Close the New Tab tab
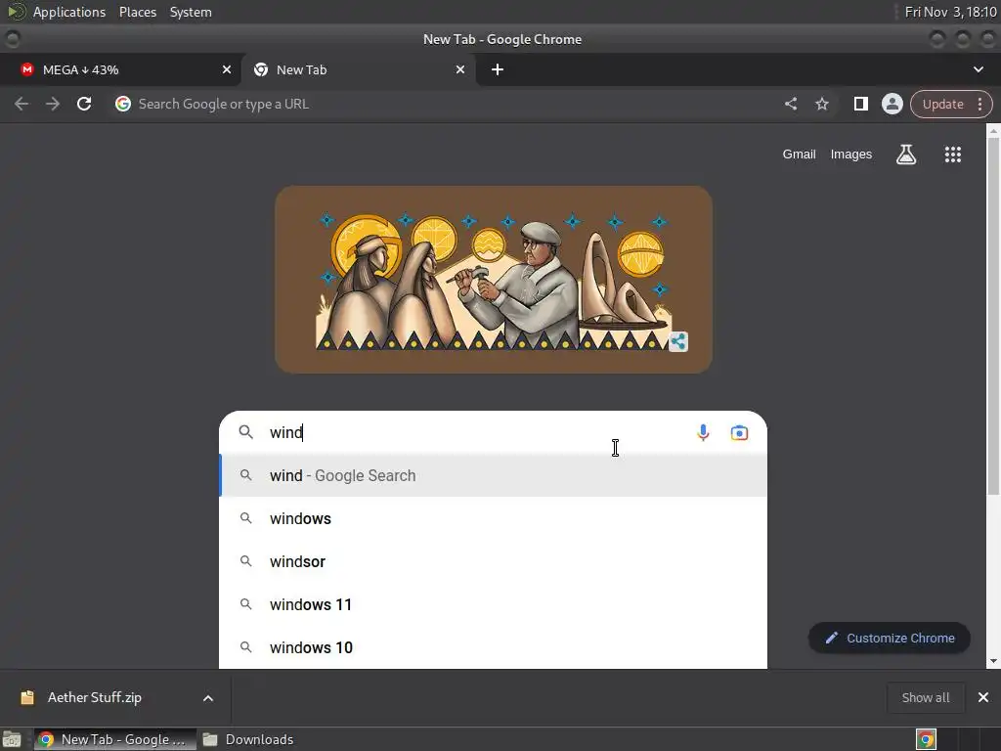Viewport: 1001px width, 751px height. 459,69
